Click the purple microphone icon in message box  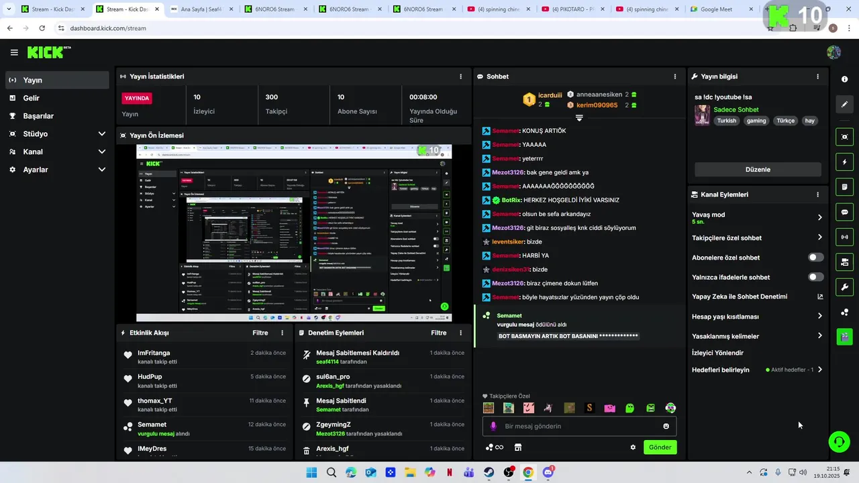click(x=493, y=426)
